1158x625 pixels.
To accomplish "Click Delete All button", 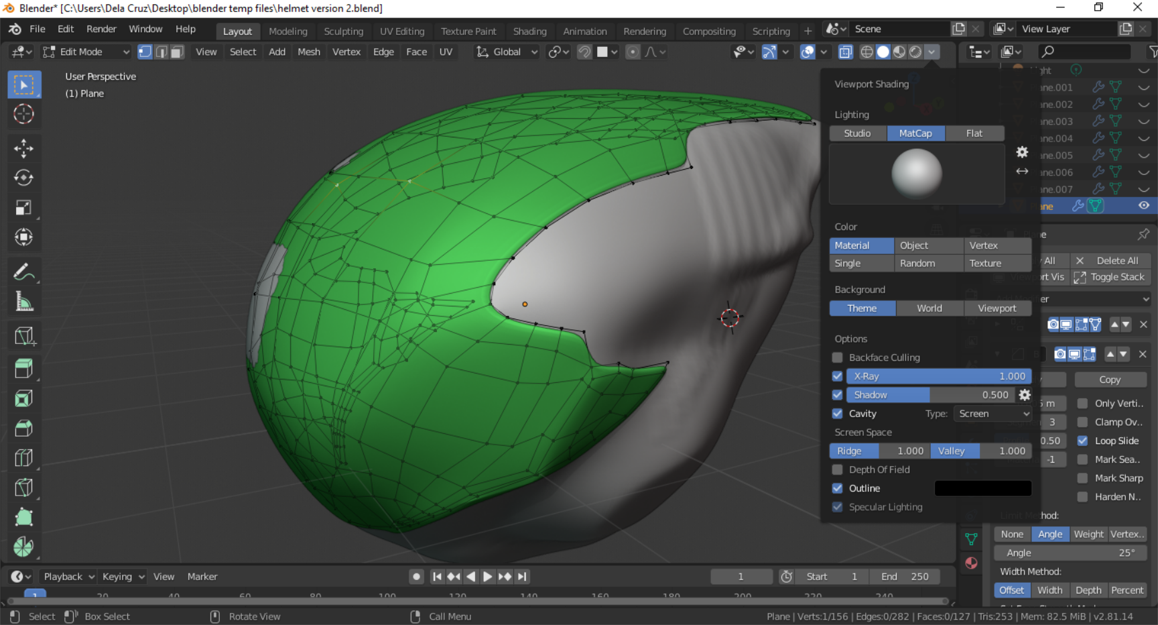I will (1110, 261).
